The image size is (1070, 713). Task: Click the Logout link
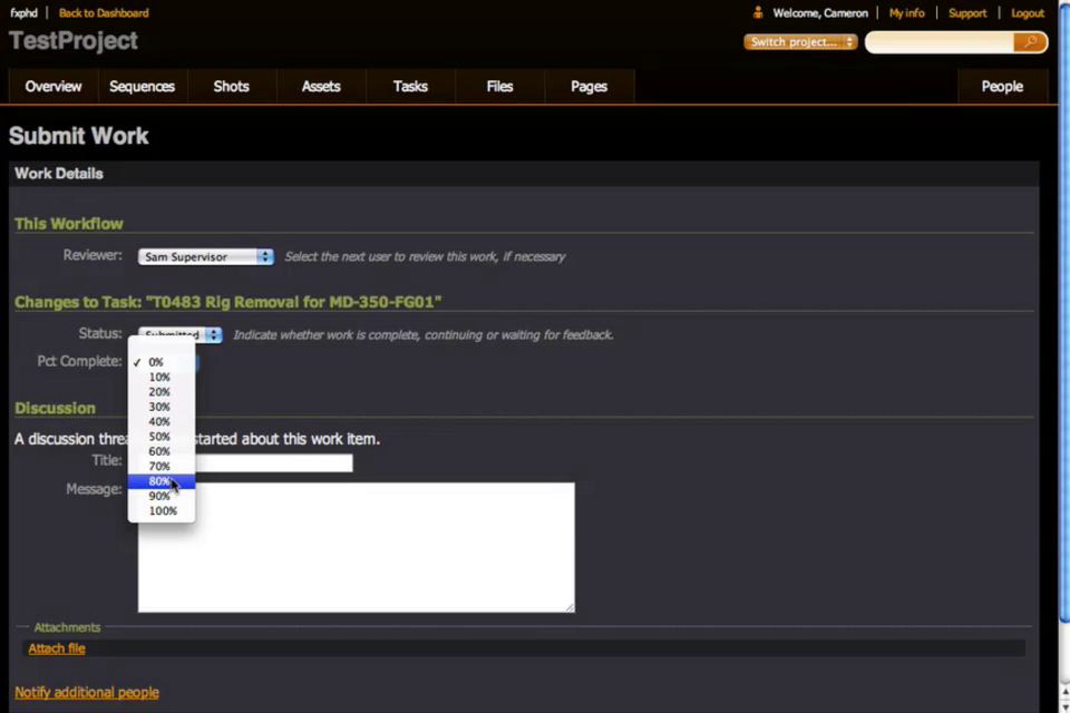(1027, 13)
